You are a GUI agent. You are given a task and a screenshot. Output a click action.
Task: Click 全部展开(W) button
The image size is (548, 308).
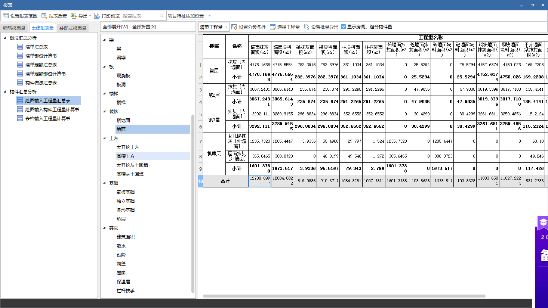tap(116, 27)
